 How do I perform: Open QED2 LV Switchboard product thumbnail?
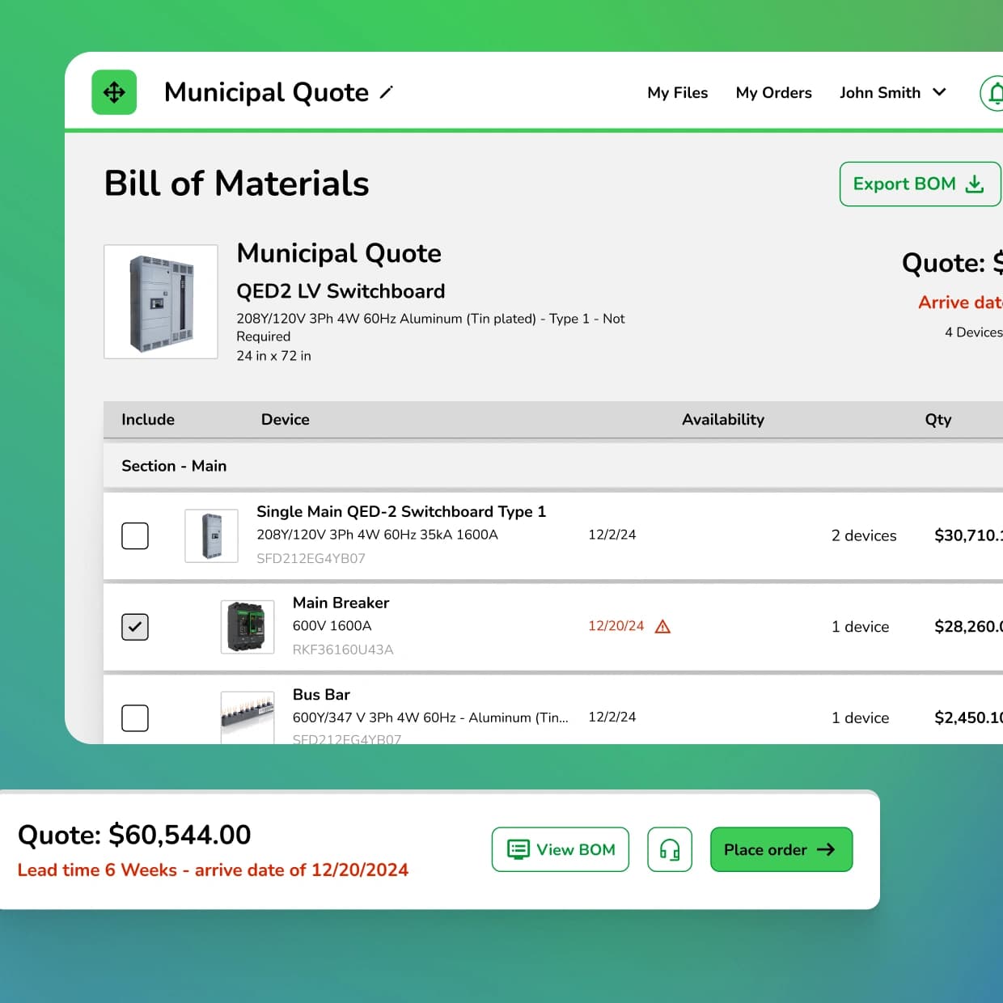pos(161,302)
